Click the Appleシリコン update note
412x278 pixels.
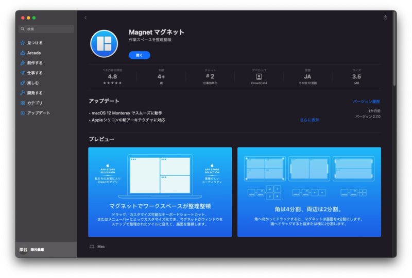[x=127, y=120]
